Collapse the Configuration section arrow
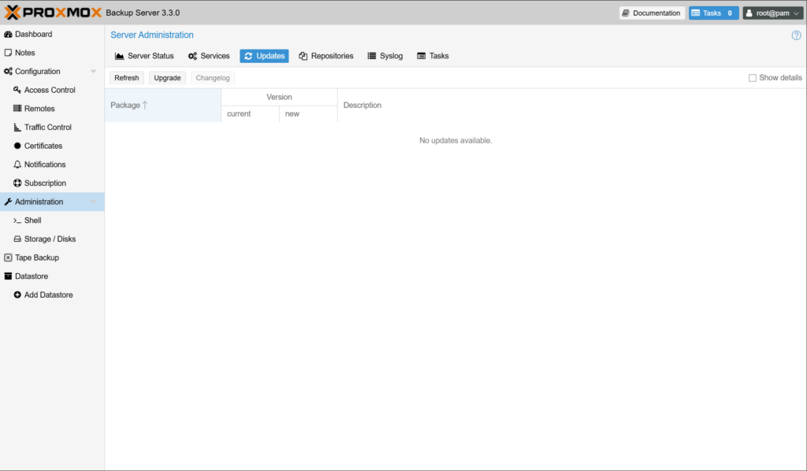 click(x=94, y=72)
